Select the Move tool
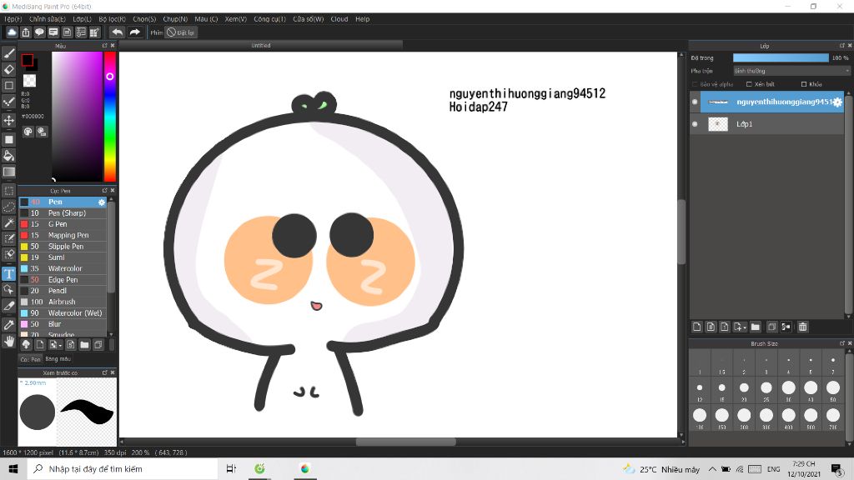Viewport: 854px width, 480px height. coord(8,120)
